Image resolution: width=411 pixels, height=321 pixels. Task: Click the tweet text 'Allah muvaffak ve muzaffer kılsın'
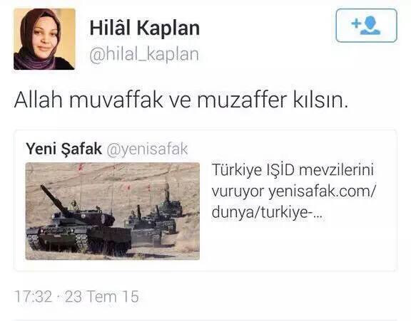pos(181,100)
